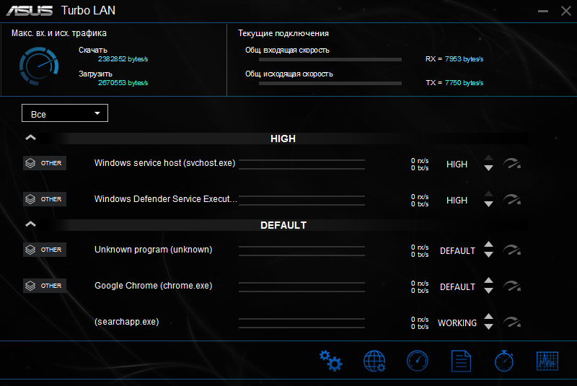577x386 pixels.
Task: Click OTHER category badge for Windows Defender
Action: click(x=45, y=199)
